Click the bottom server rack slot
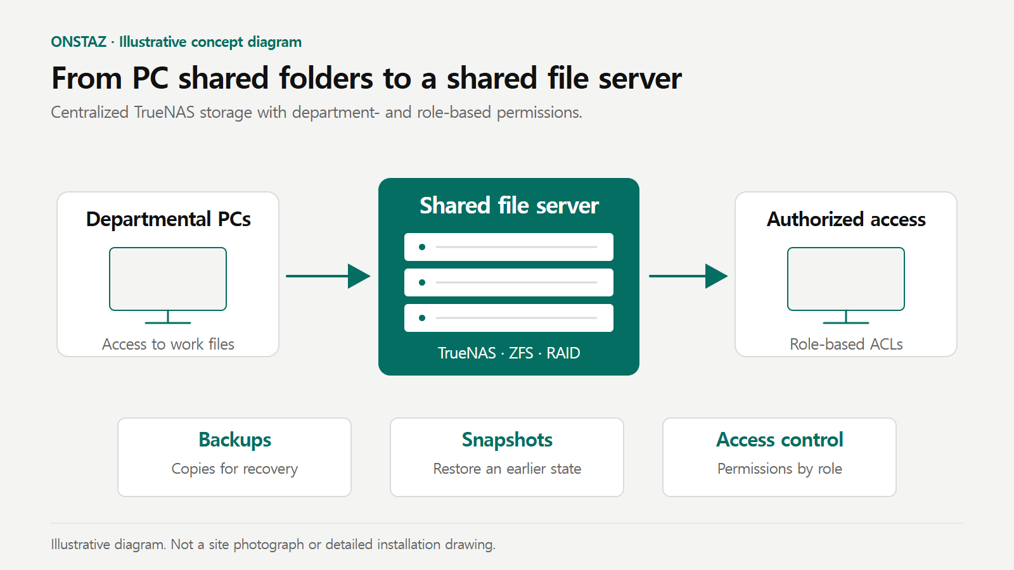 (509, 318)
